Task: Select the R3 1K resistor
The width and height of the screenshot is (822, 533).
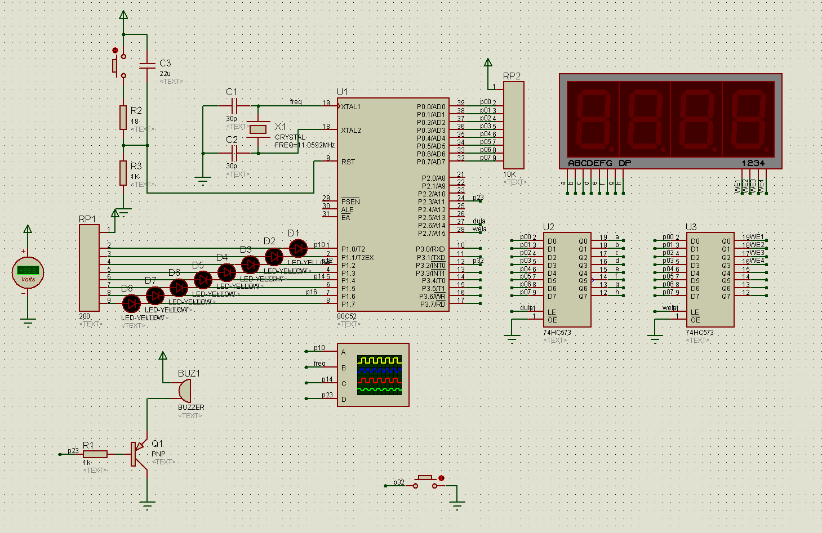Action: pos(123,173)
